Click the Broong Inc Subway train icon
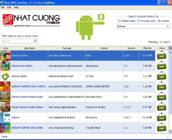This screenshot has width=172, height=140. tap(5, 118)
